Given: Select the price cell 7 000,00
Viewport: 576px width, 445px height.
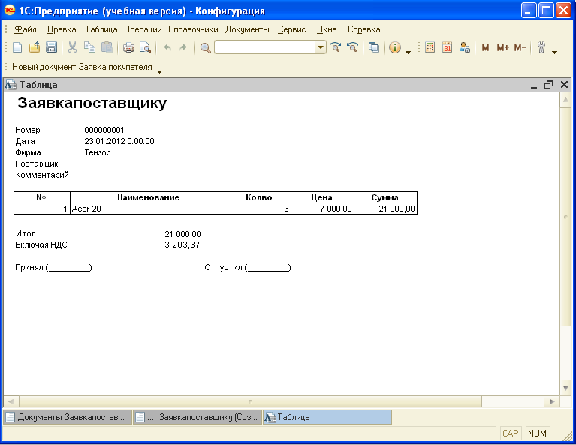Looking at the screenshot, I should (x=322, y=209).
